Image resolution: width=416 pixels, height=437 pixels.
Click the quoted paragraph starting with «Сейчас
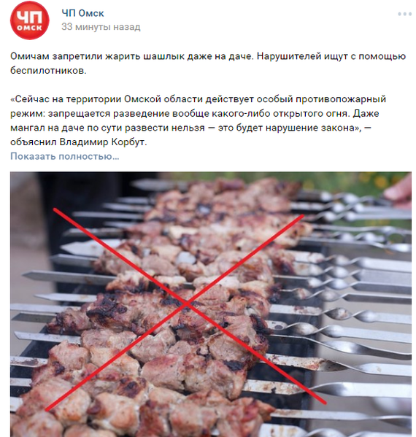[198, 120]
